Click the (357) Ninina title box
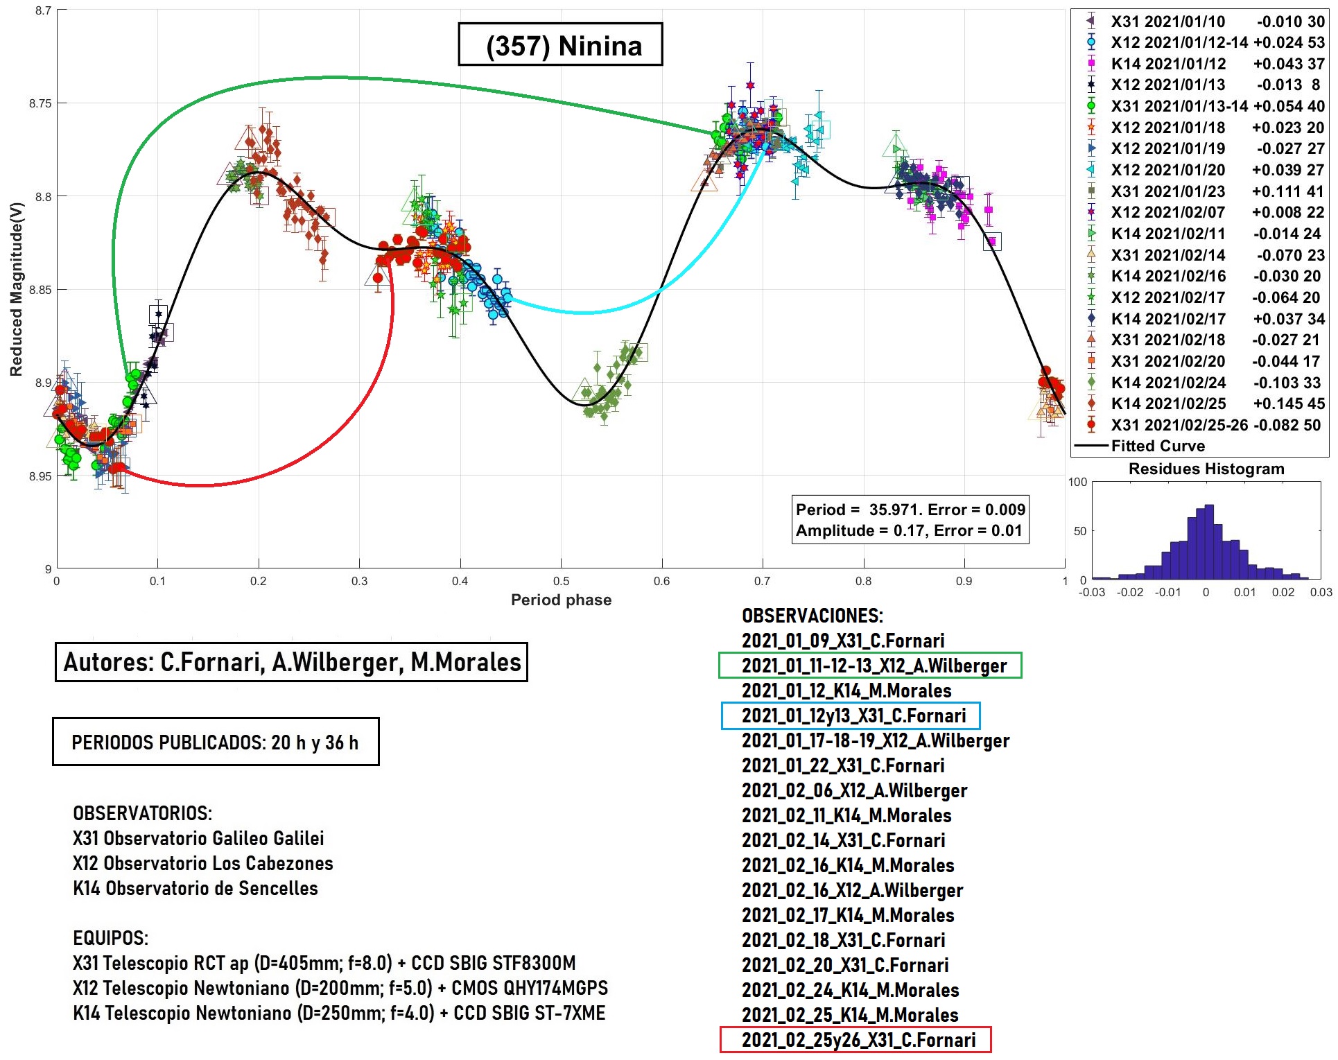Viewport: 1338px width, 1060px height. pos(560,45)
